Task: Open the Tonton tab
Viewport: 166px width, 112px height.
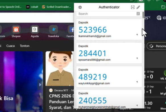Action: coord(25,46)
